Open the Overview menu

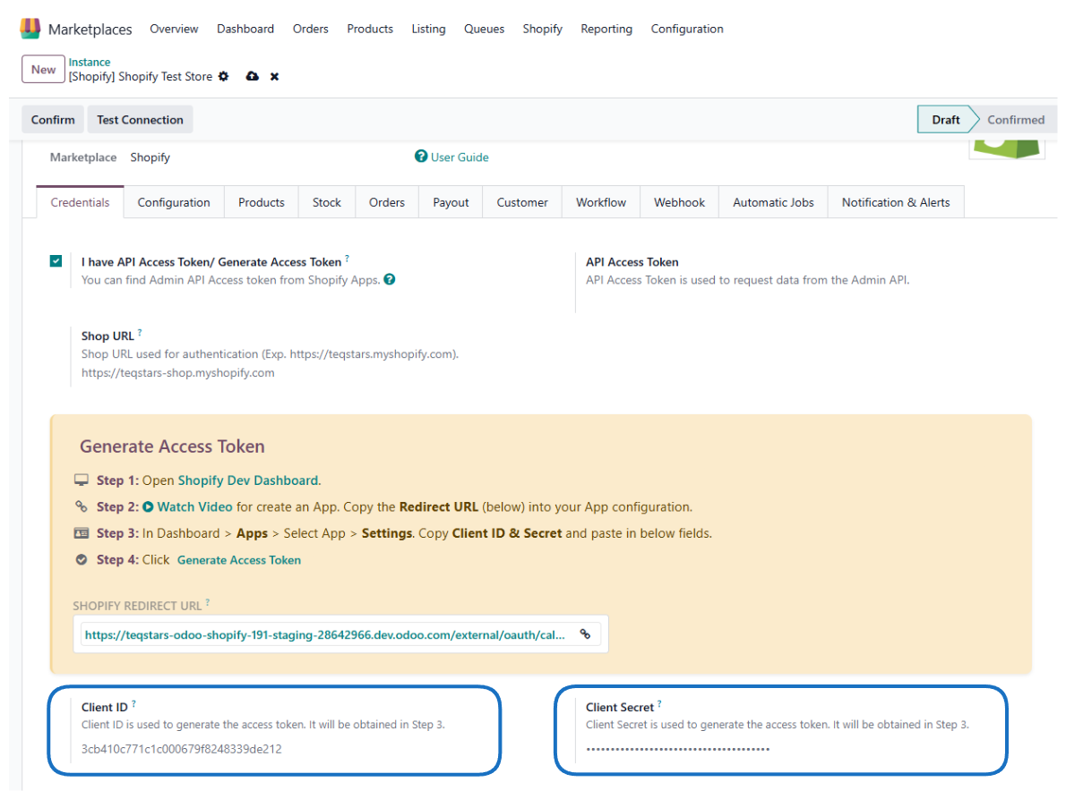(174, 29)
